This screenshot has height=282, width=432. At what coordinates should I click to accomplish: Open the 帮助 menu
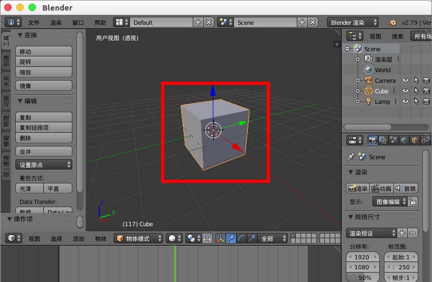(x=100, y=23)
